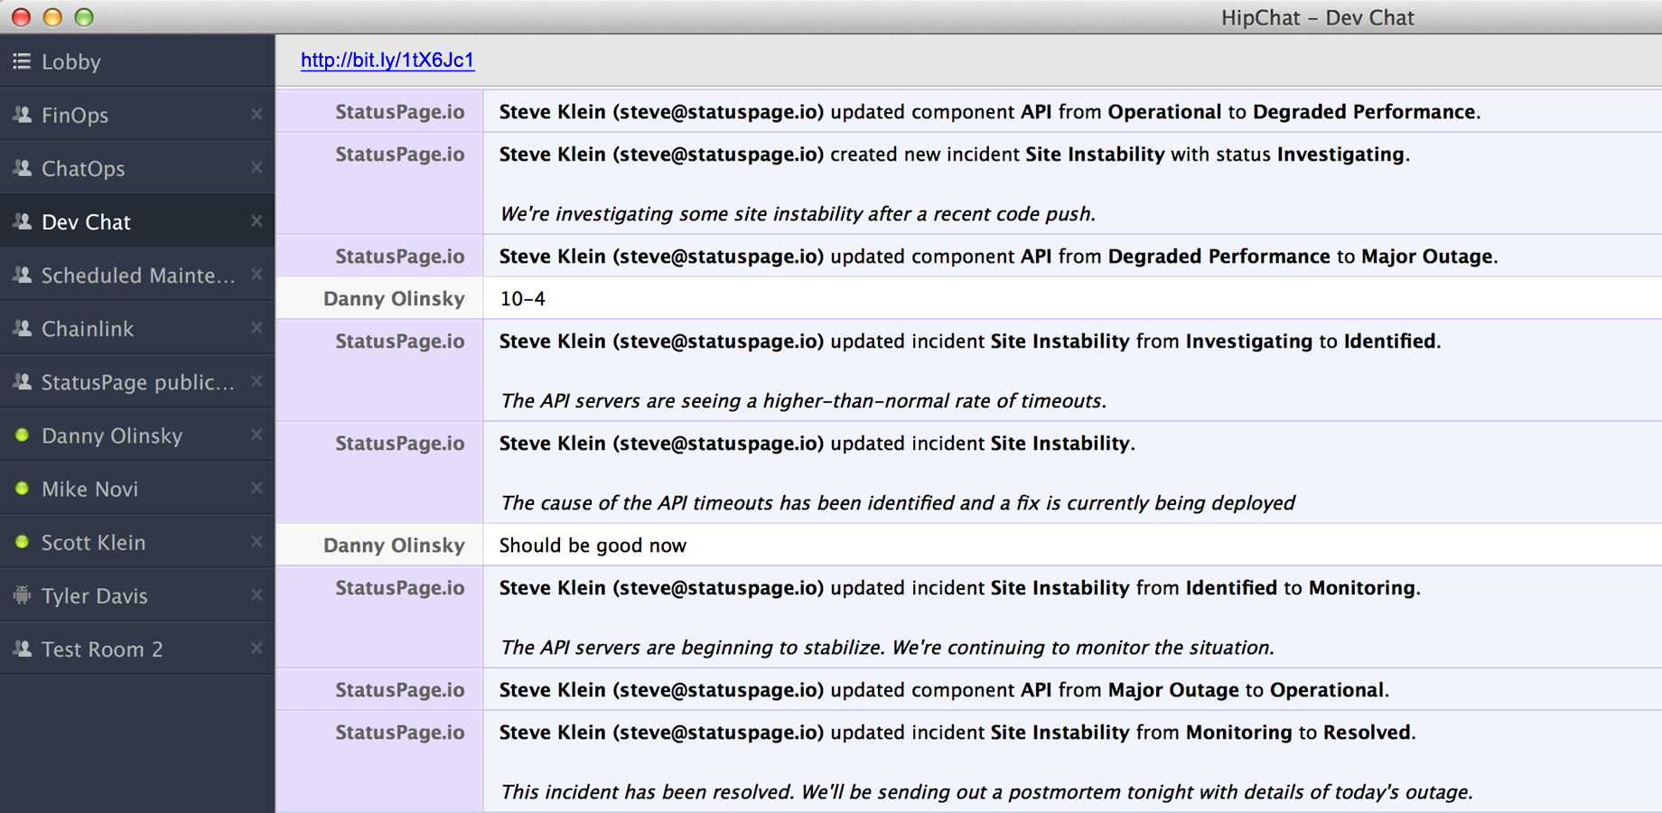Screen dimensions: 1662x813
Task: Switch to the ChatOps room
Action: [137, 168]
